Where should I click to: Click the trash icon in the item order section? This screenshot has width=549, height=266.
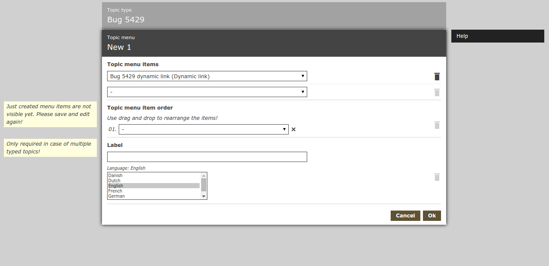point(437,125)
